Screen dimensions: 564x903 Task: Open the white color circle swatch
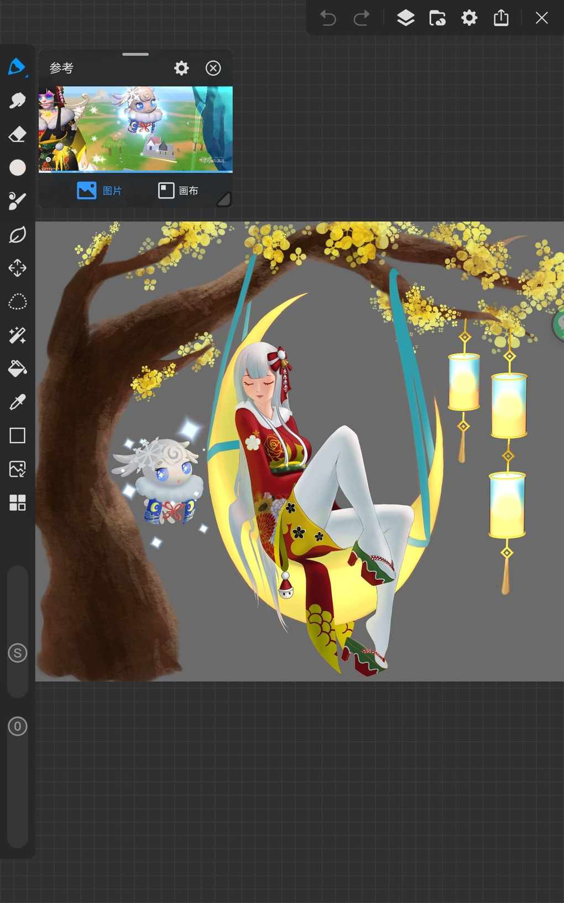tap(17, 168)
